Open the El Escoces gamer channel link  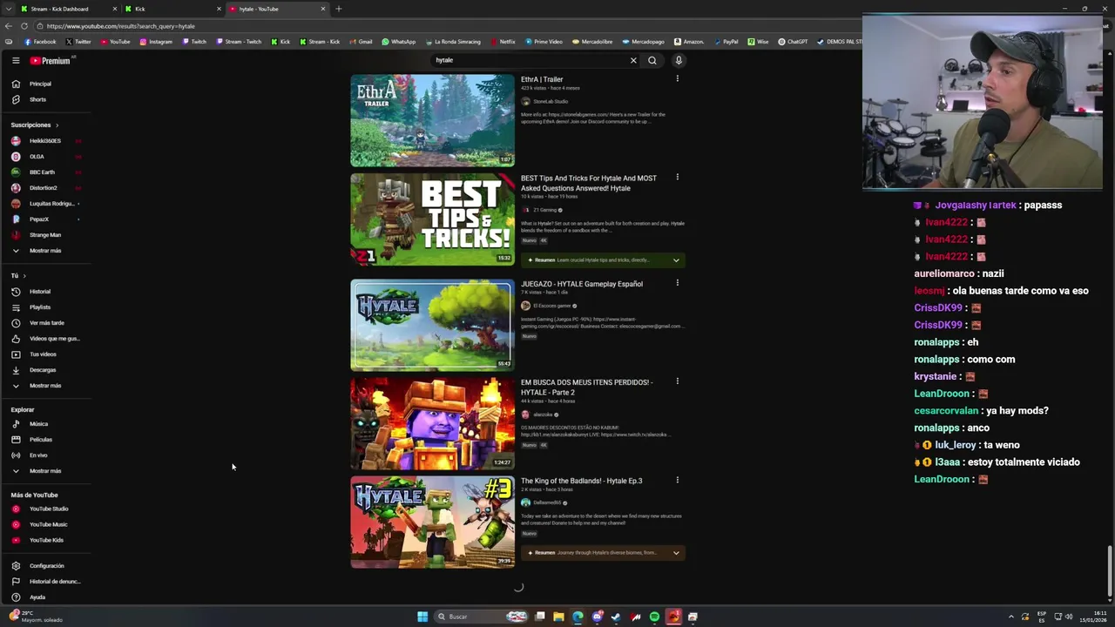coord(552,306)
